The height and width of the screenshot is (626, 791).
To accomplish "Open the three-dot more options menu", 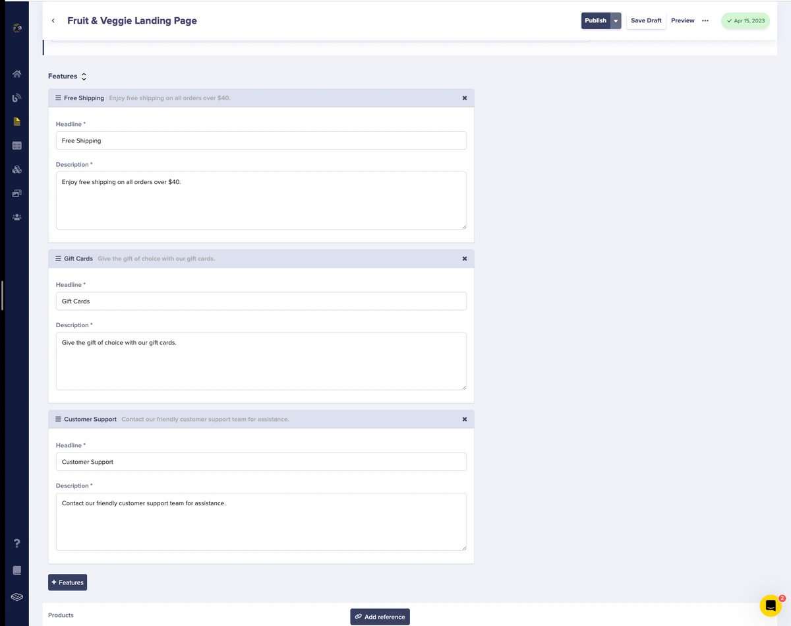I will 705,20.
